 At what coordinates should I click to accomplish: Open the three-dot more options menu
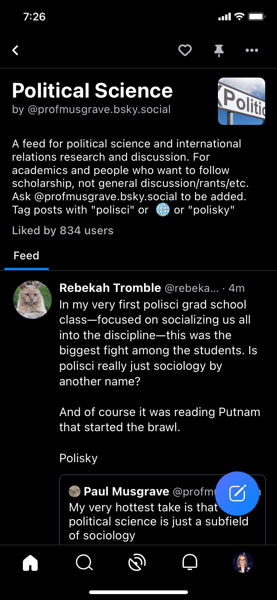(x=252, y=50)
